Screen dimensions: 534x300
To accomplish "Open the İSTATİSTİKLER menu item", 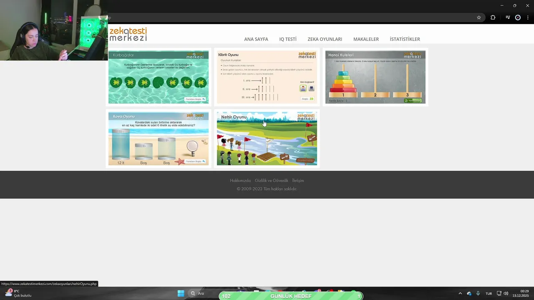I will (405, 39).
